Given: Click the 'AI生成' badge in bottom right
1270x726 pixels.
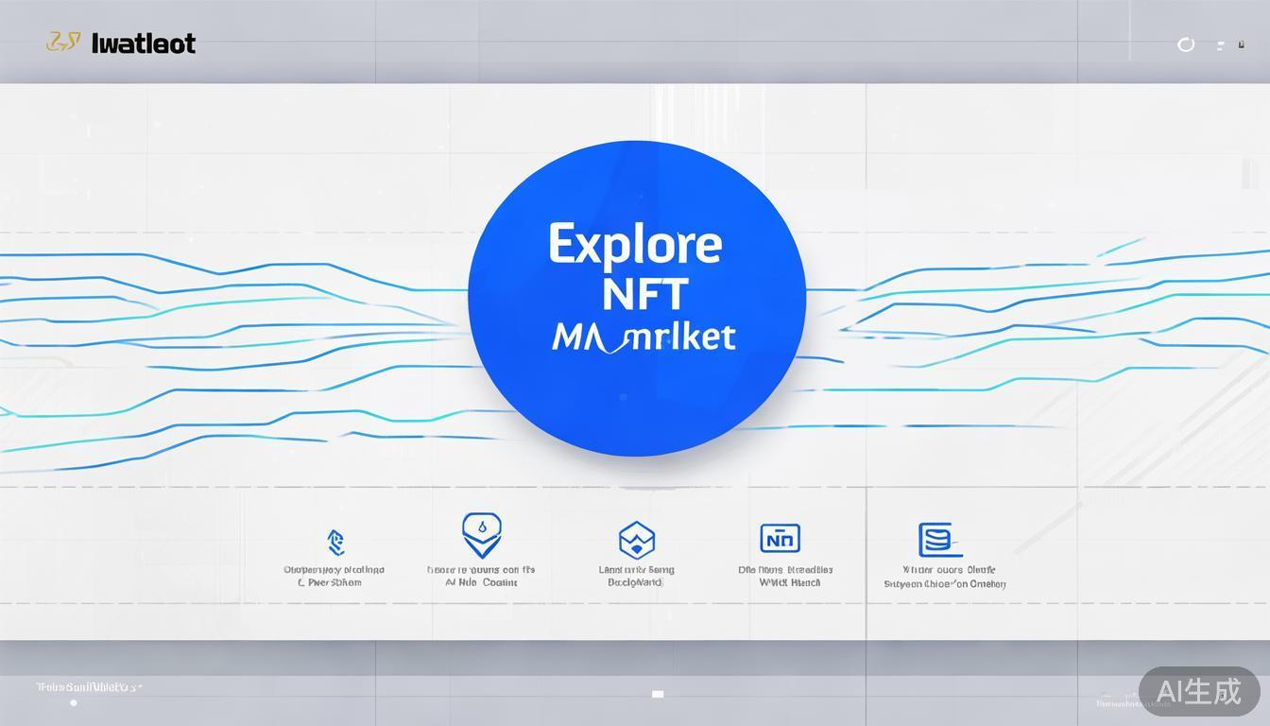Looking at the screenshot, I should (x=1198, y=691).
